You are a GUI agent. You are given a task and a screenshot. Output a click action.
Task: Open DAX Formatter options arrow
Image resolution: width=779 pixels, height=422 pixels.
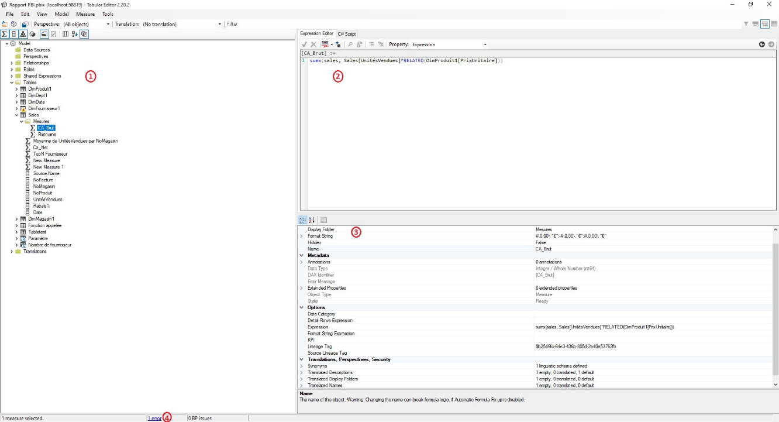[x=332, y=44]
